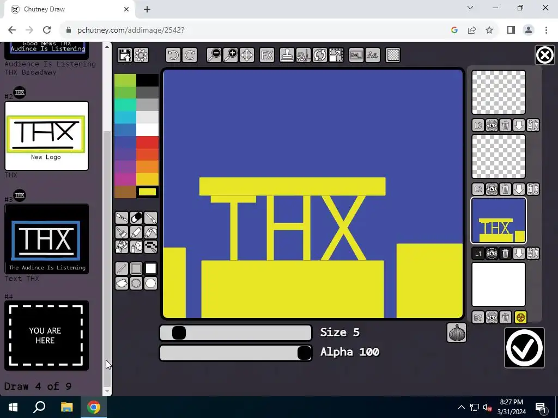The image size is (558, 418).
Task: Open File Explorer on the taskbar
Action: pos(66,407)
